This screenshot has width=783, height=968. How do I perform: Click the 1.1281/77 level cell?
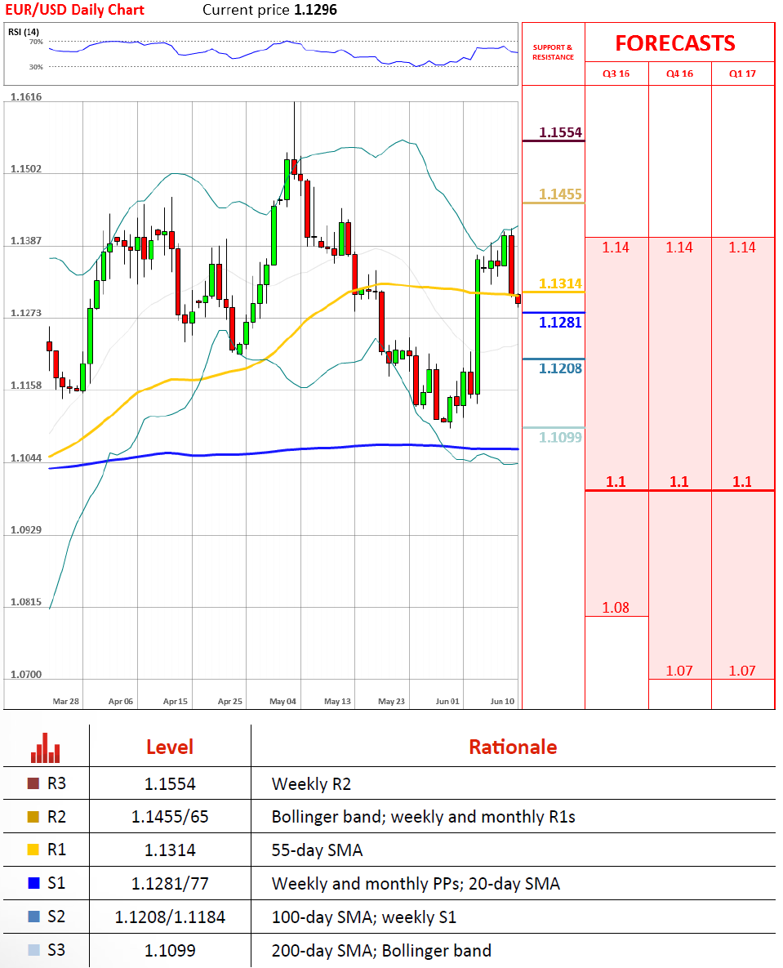pyautogui.click(x=170, y=883)
